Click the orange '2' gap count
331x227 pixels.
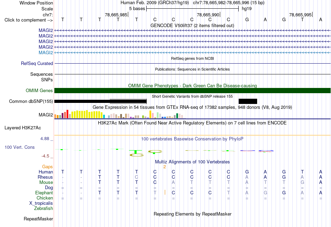pos(165,167)
